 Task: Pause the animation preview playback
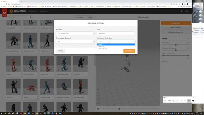[x=98, y=109]
